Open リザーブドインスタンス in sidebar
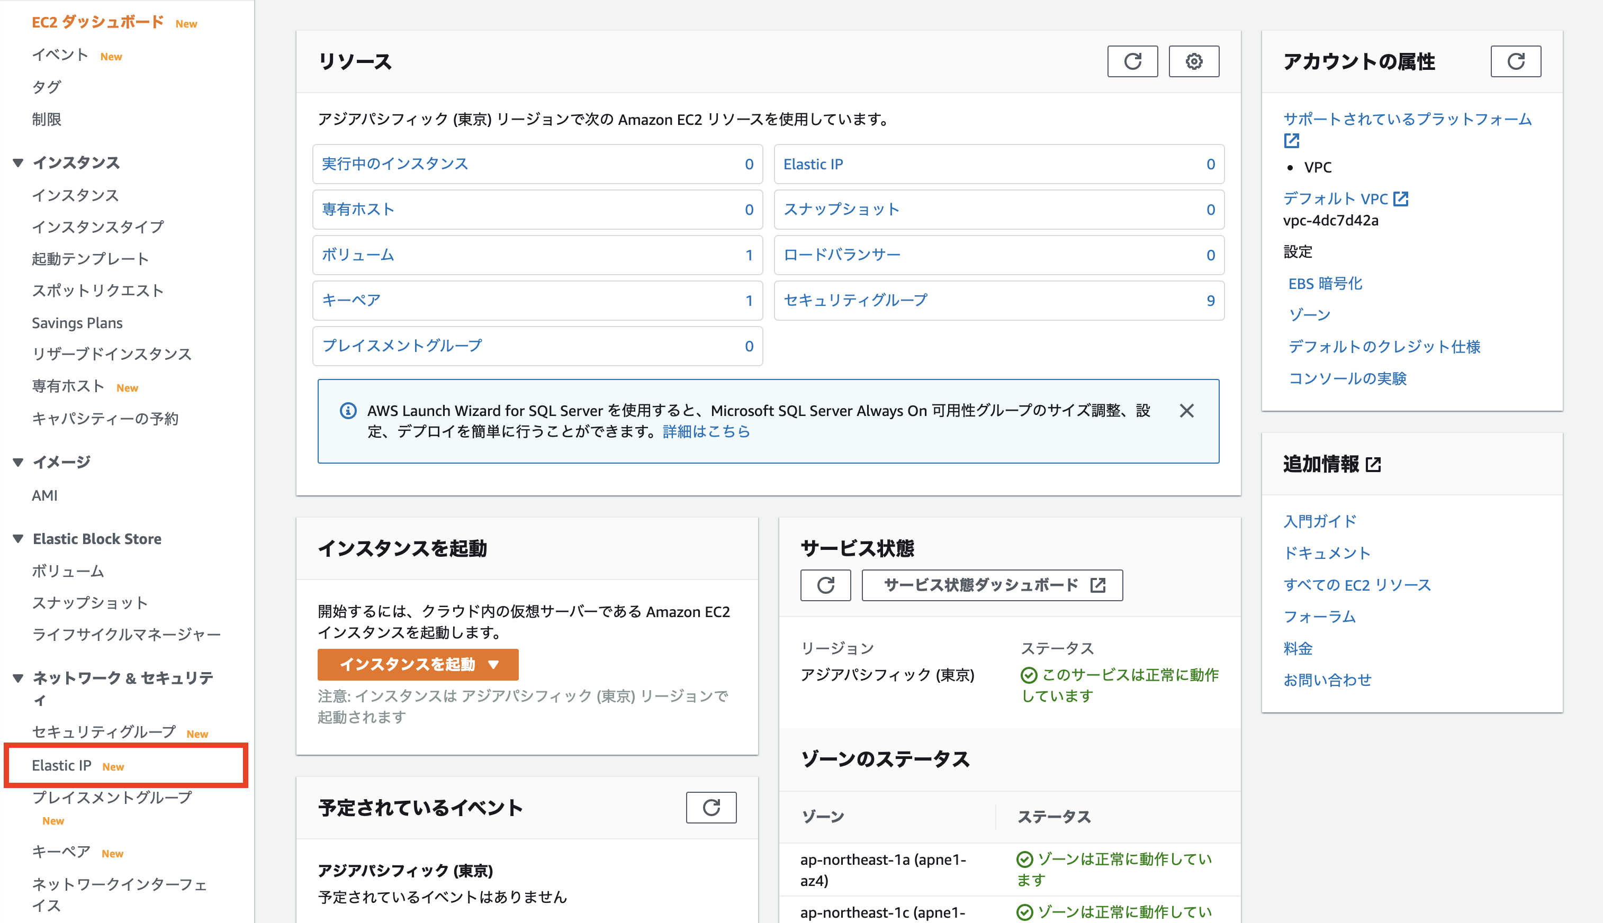 pyautogui.click(x=112, y=354)
